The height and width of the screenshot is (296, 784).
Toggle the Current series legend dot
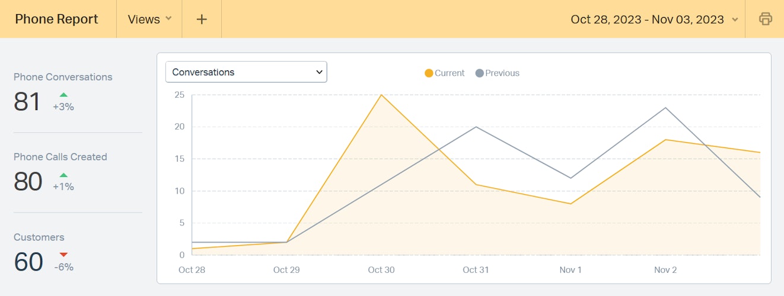[429, 73]
